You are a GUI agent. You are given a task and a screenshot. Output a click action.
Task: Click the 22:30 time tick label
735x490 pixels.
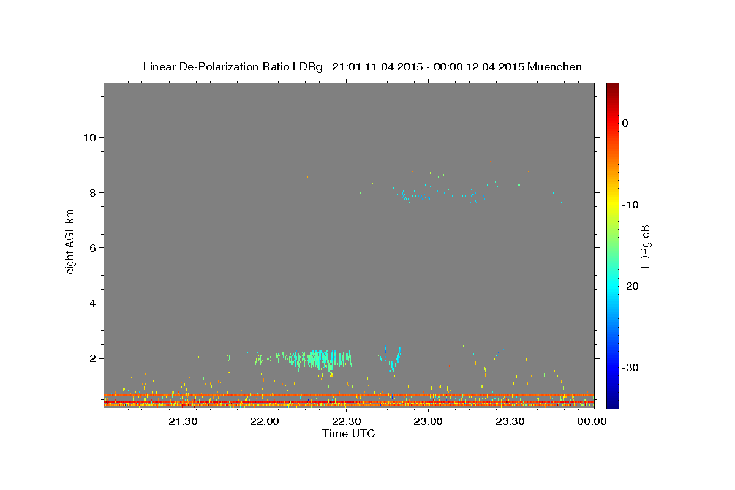coord(346,421)
